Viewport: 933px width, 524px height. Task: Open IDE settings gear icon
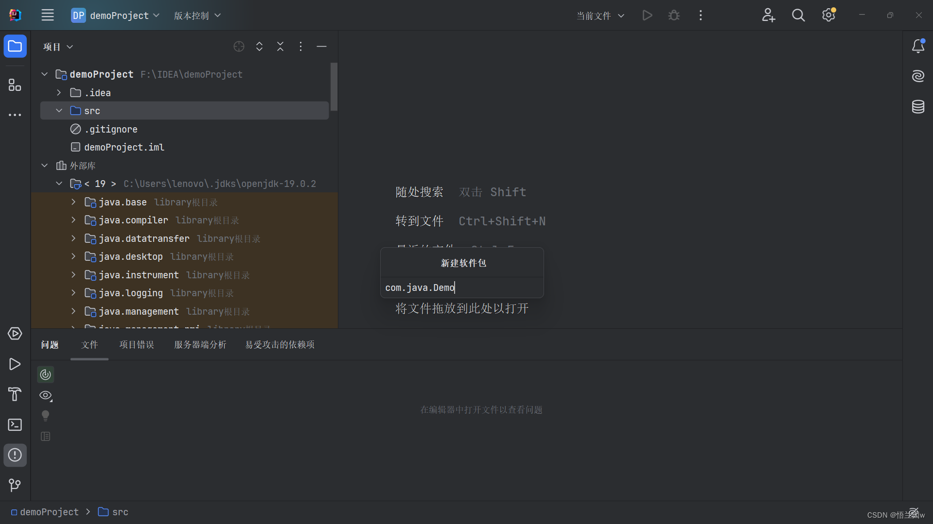click(828, 16)
